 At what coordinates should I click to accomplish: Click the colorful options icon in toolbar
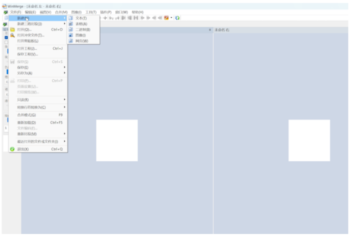[166, 18]
